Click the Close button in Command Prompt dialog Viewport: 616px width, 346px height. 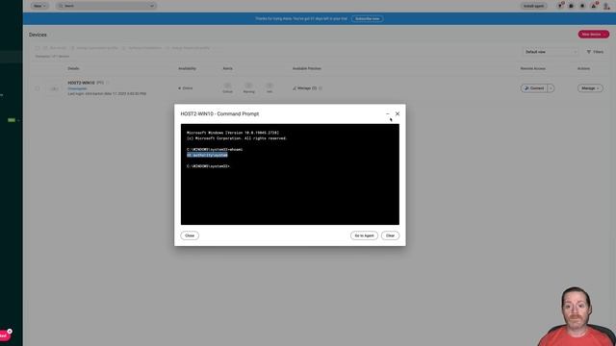tap(190, 235)
